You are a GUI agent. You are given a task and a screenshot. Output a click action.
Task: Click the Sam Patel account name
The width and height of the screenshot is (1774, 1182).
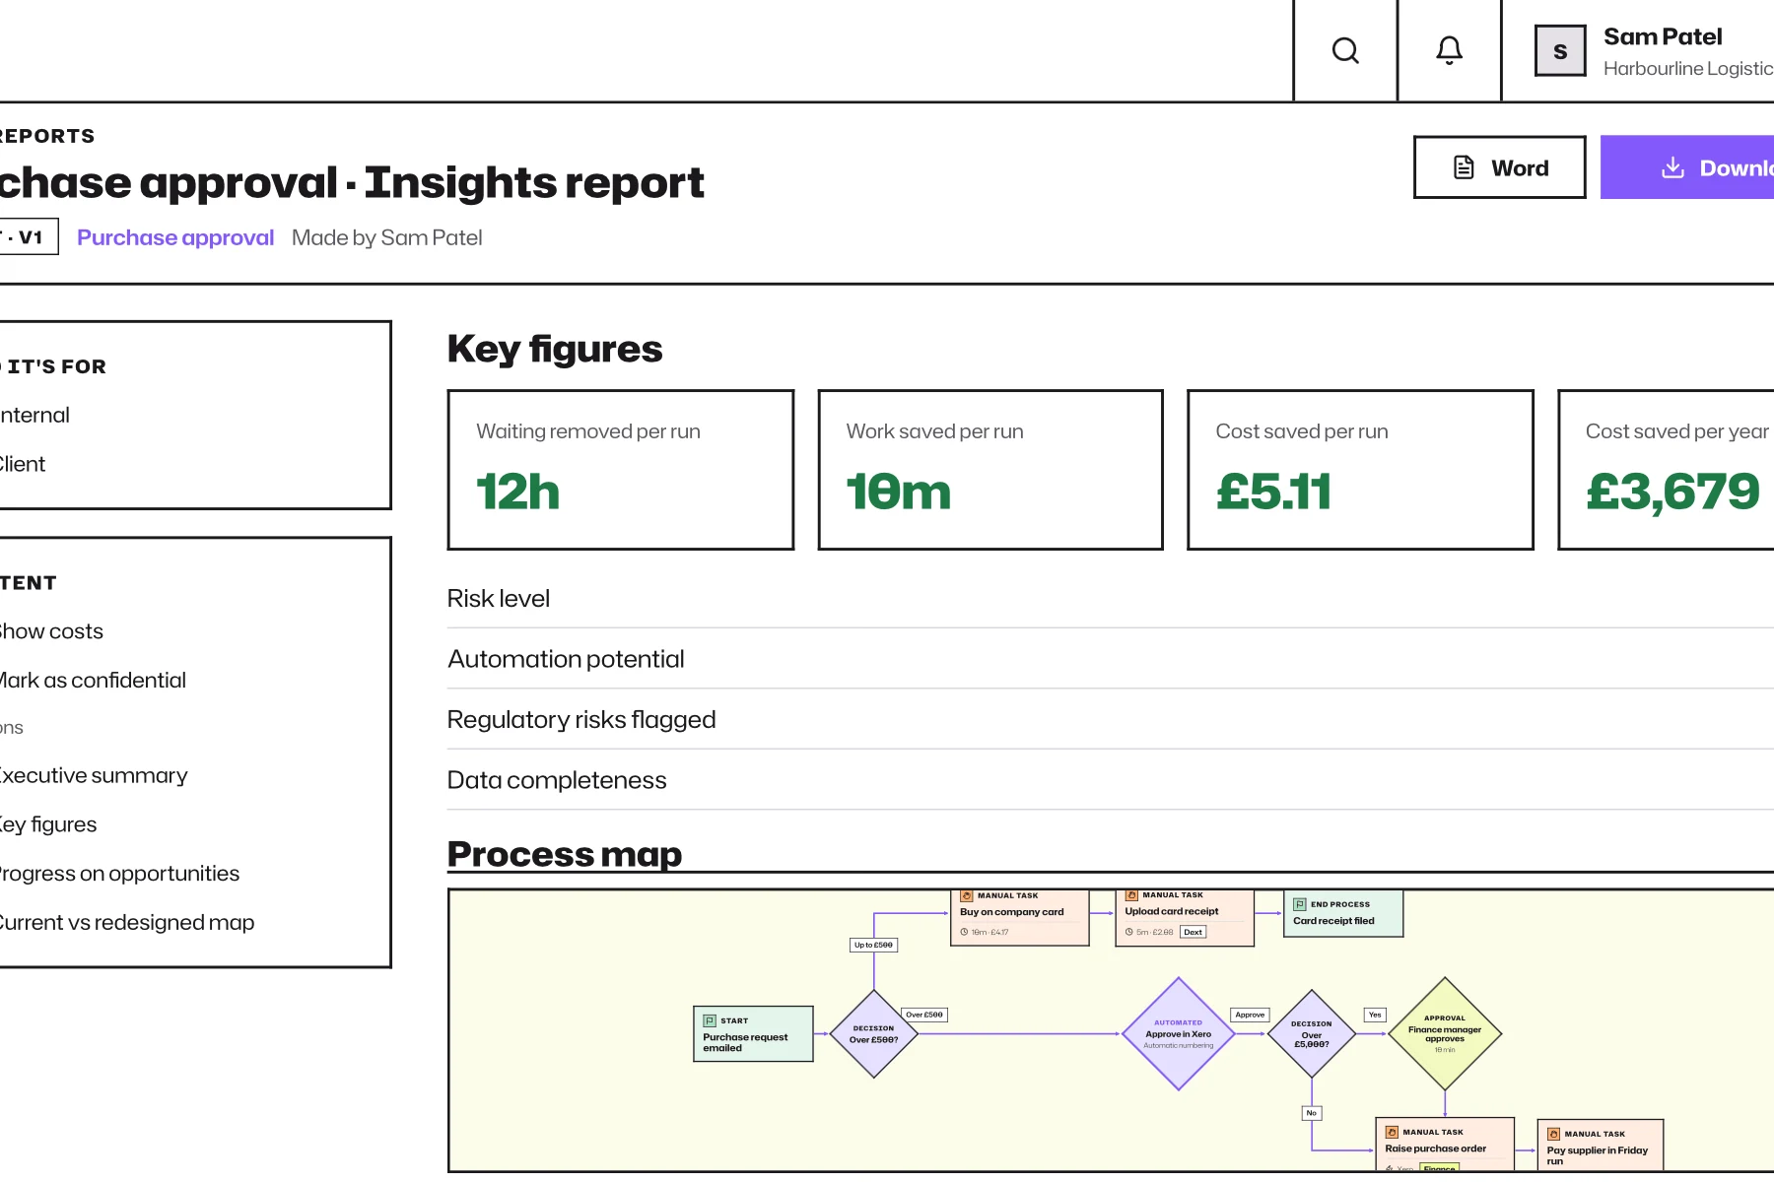click(x=1663, y=36)
